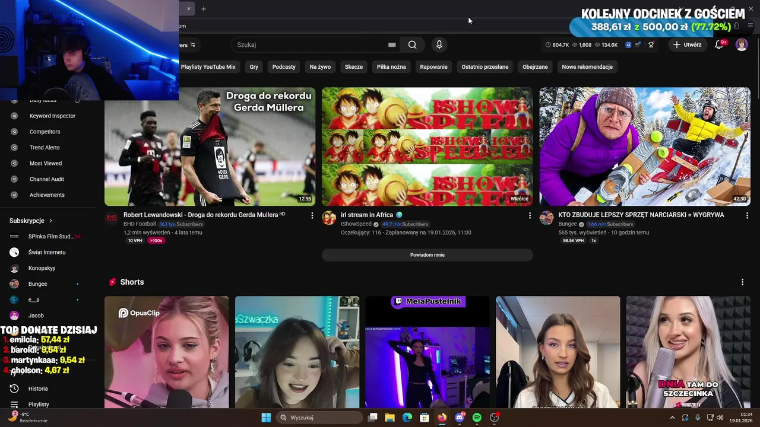The width and height of the screenshot is (760, 427).
Task: Open Firefox from the taskbar
Action: 442,418
